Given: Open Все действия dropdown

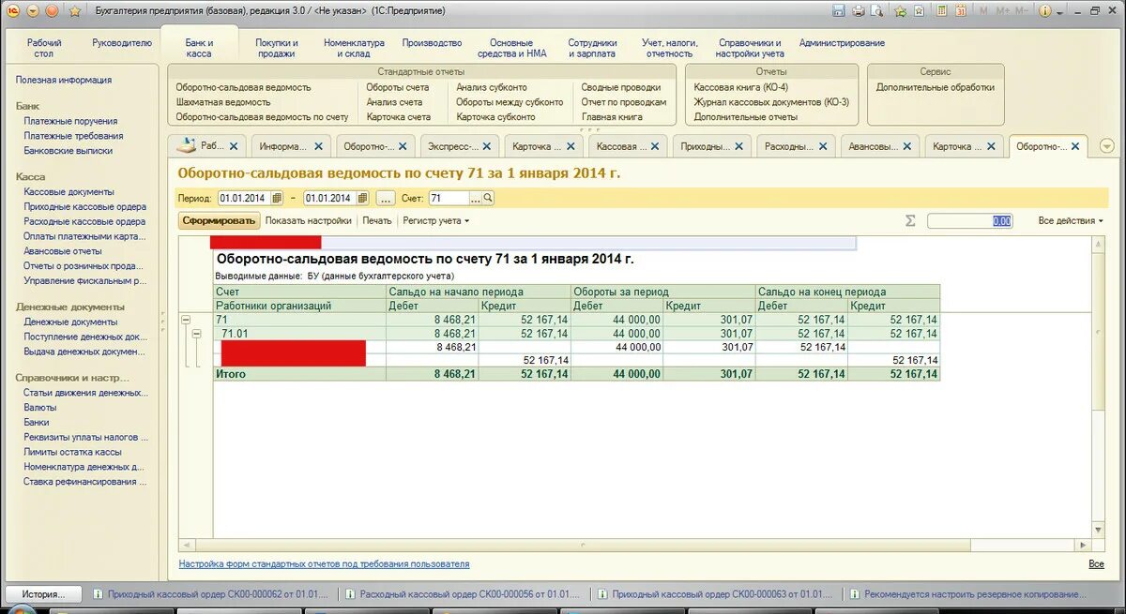Looking at the screenshot, I should (x=1071, y=220).
